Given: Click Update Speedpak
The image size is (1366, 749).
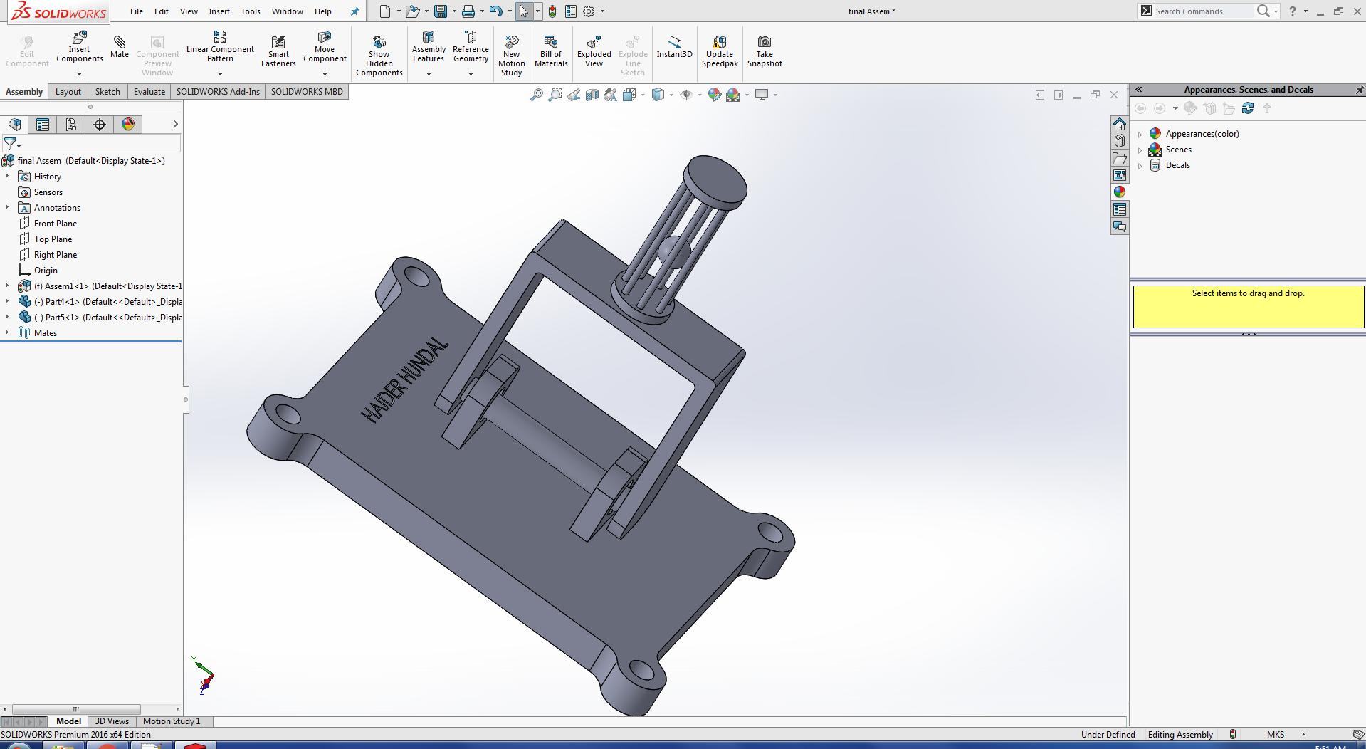Looking at the screenshot, I should coord(720,51).
